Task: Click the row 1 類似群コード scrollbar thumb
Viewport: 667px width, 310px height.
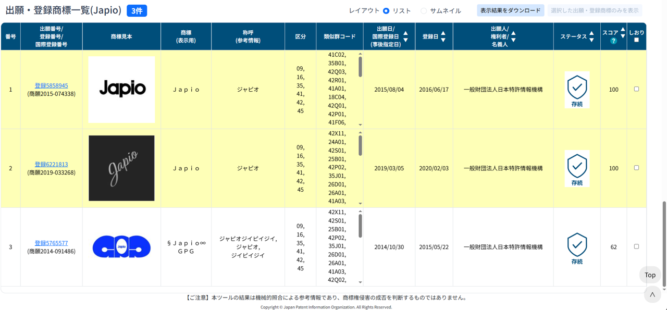Action: click(x=360, y=67)
